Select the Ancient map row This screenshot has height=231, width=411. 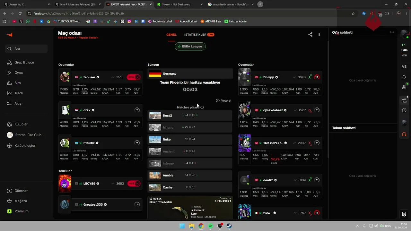[x=190, y=151]
